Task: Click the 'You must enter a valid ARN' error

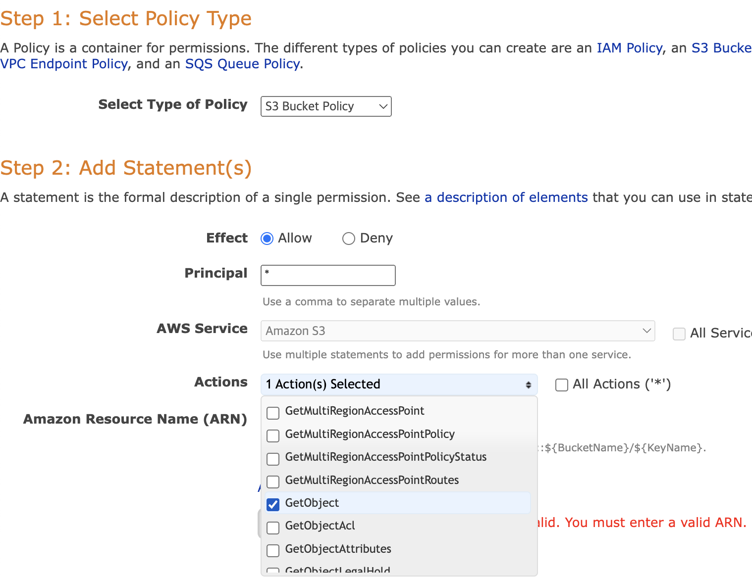Action: [642, 523]
